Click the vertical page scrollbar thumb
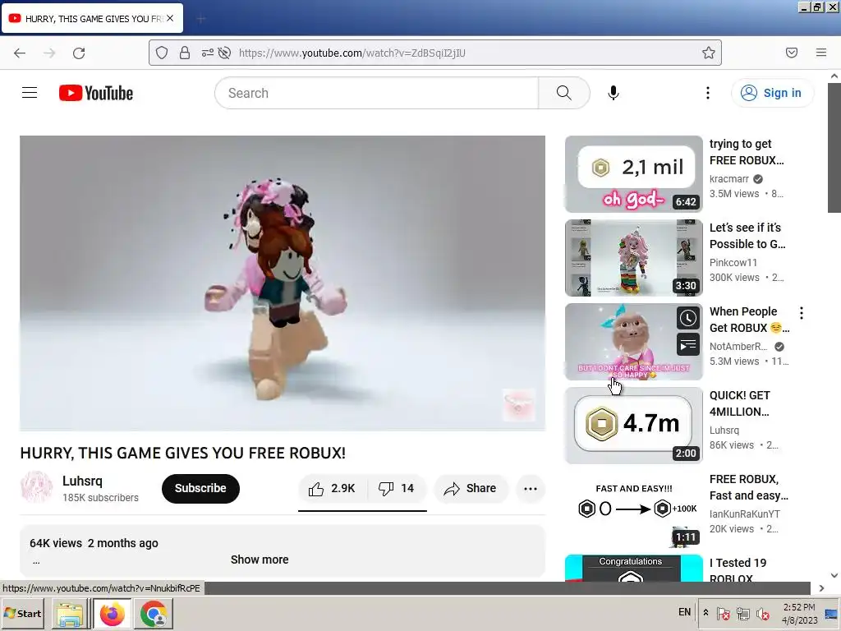This screenshot has height=631, width=841. coord(834,148)
